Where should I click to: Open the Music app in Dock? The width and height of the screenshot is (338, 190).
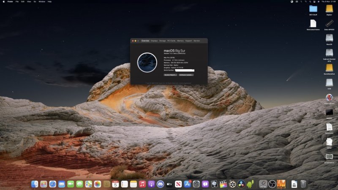click(x=142, y=184)
